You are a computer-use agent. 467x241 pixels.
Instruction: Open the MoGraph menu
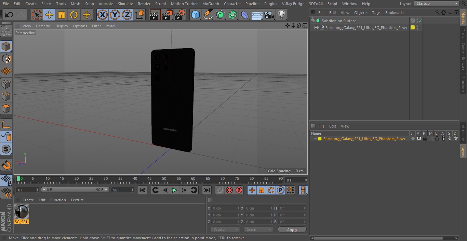[x=211, y=4]
